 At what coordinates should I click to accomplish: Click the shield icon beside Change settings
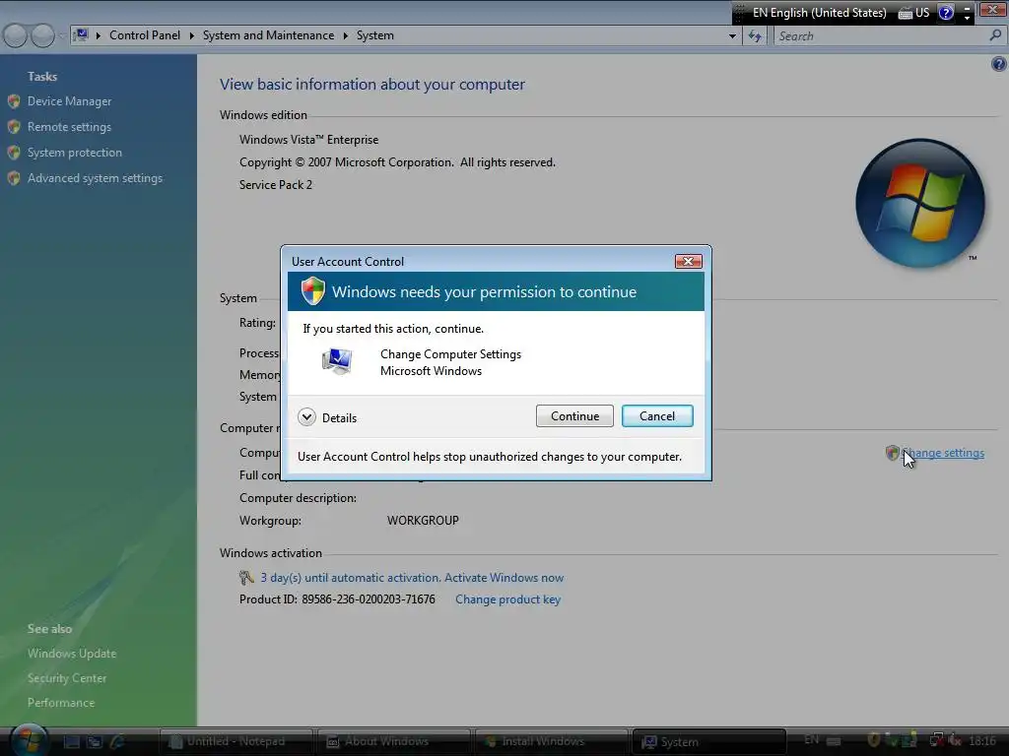click(x=892, y=453)
